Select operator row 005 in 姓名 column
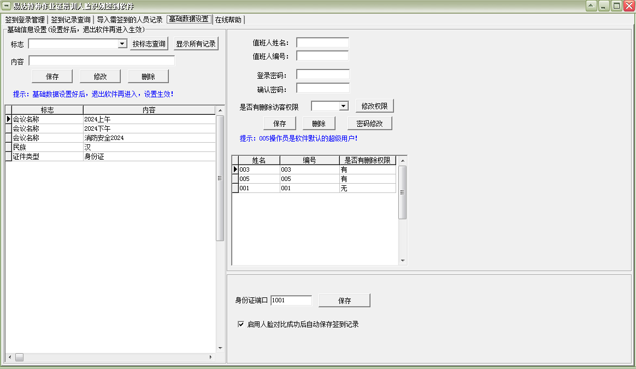The image size is (636, 369). point(259,179)
